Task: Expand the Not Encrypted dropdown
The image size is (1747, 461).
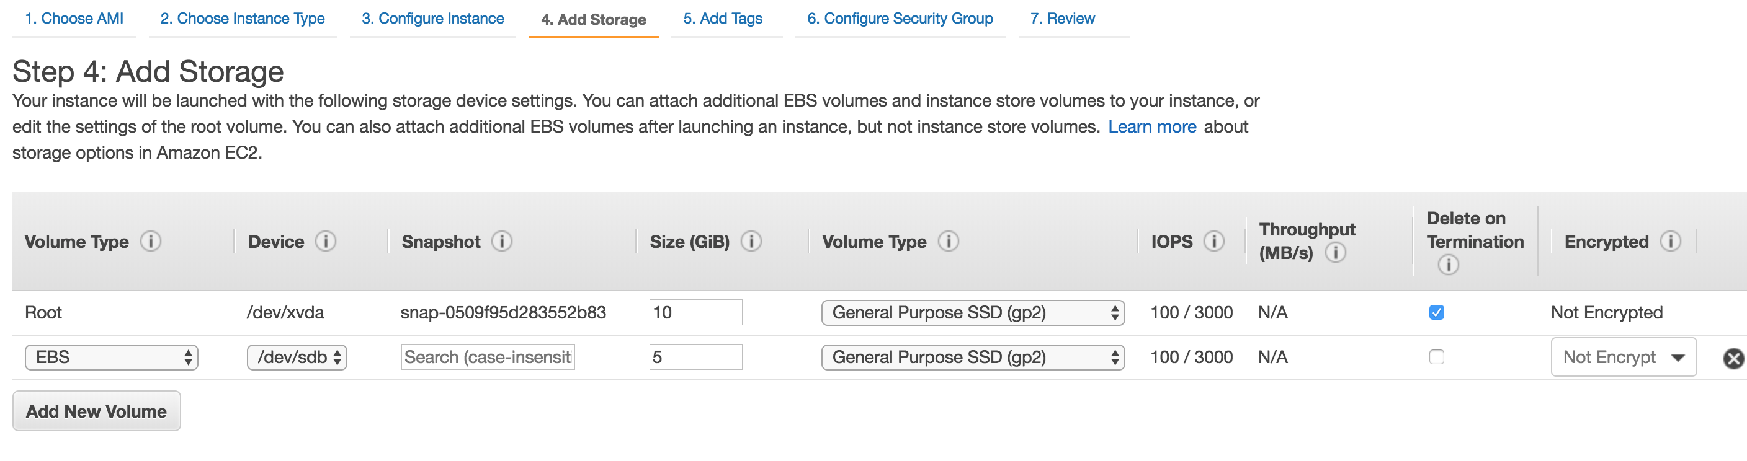Action: click(1623, 358)
